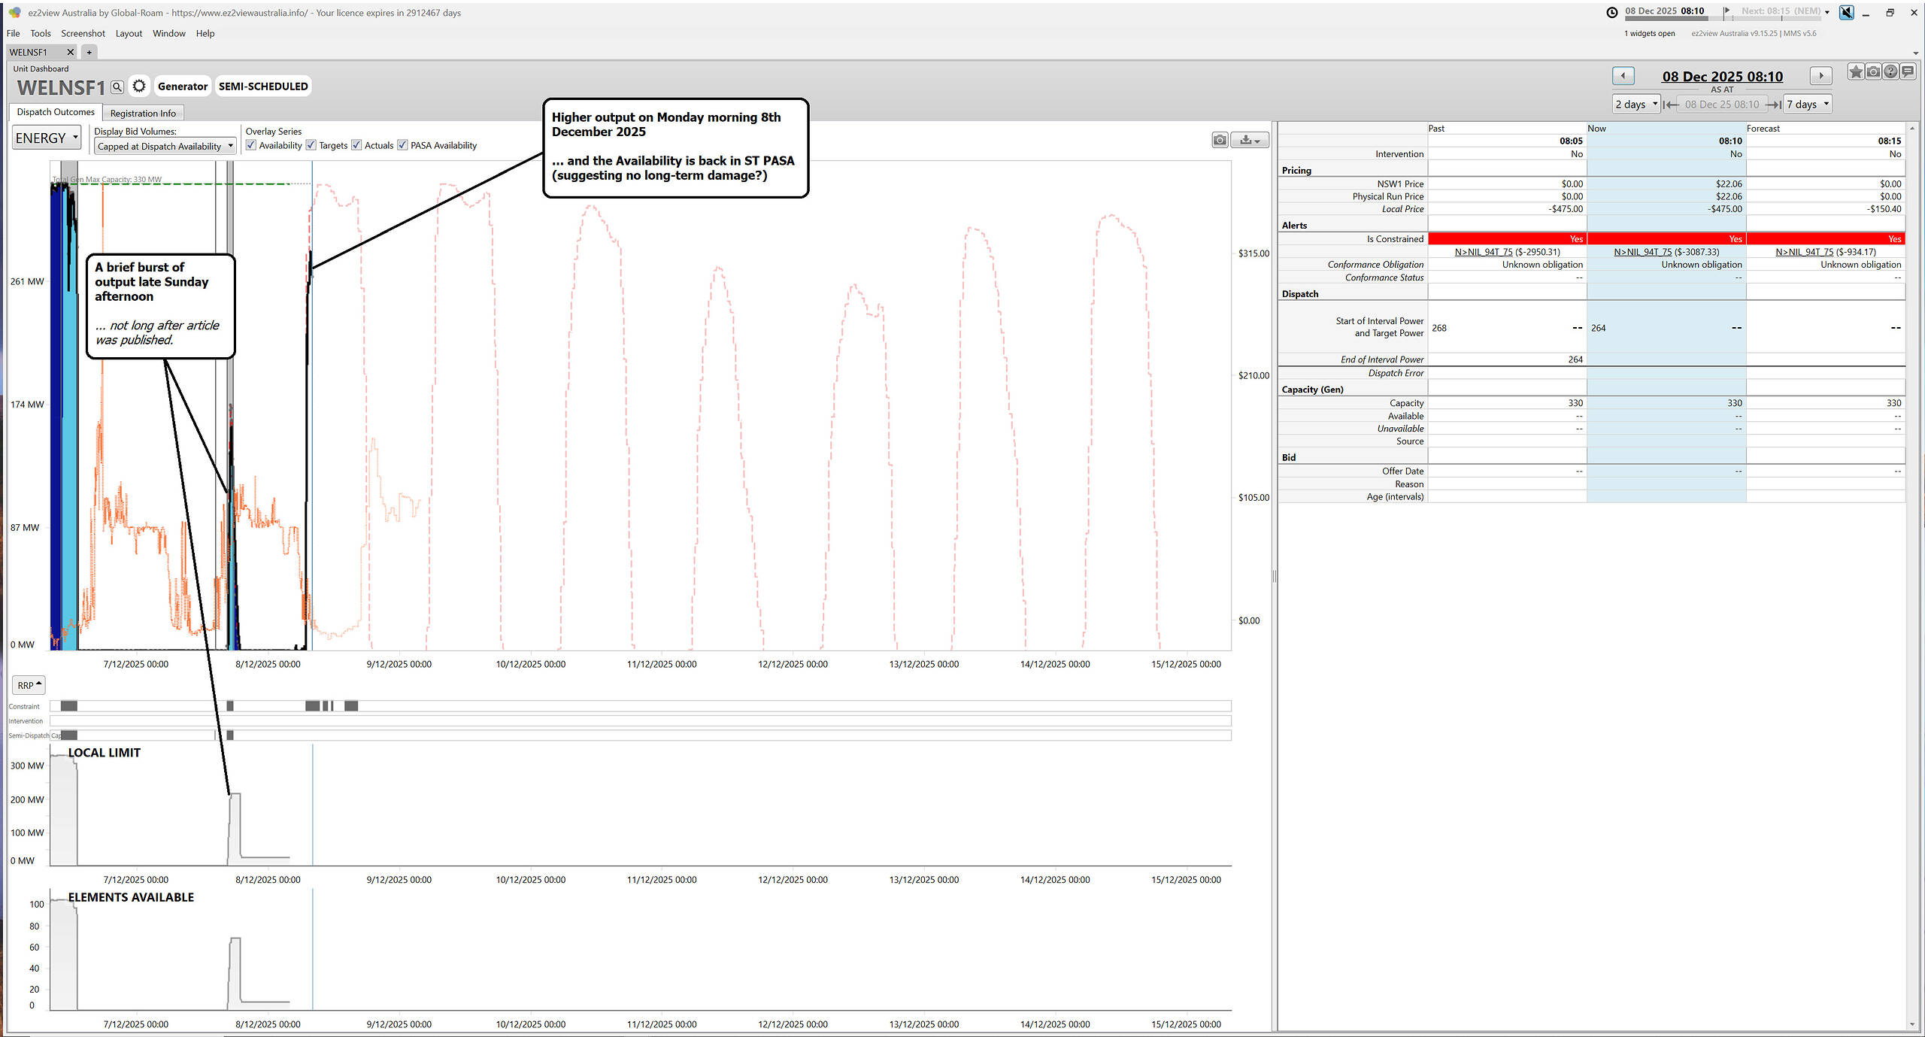Screen dimensions: 1925x1037
Task: Click the chart snapshot camera icon
Action: [x=1220, y=140]
